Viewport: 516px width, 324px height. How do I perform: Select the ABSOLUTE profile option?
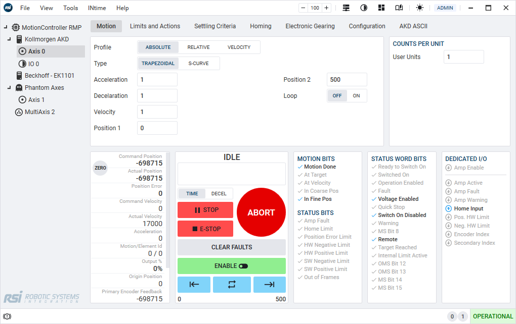click(x=158, y=47)
